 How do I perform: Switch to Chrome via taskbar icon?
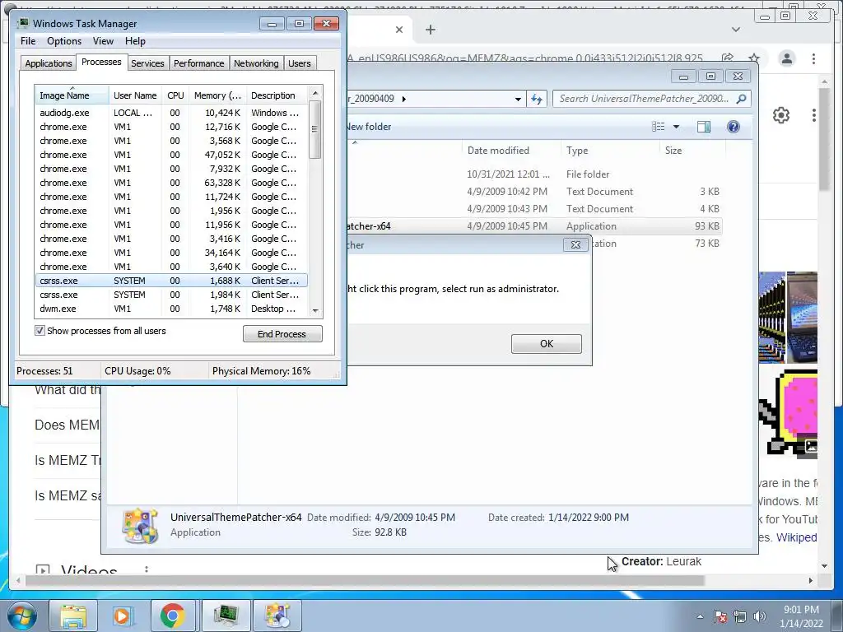pyautogui.click(x=172, y=616)
